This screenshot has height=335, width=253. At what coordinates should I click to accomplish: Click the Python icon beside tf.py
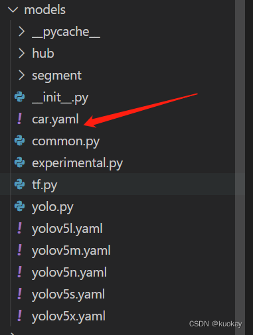click(19, 184)
